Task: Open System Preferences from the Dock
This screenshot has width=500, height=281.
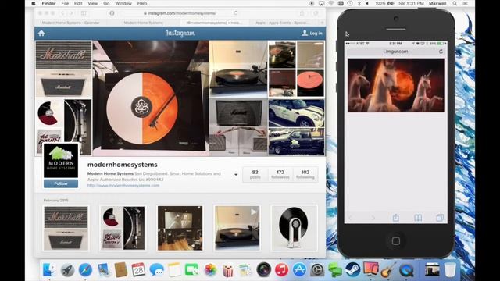Action: [317, 270]
